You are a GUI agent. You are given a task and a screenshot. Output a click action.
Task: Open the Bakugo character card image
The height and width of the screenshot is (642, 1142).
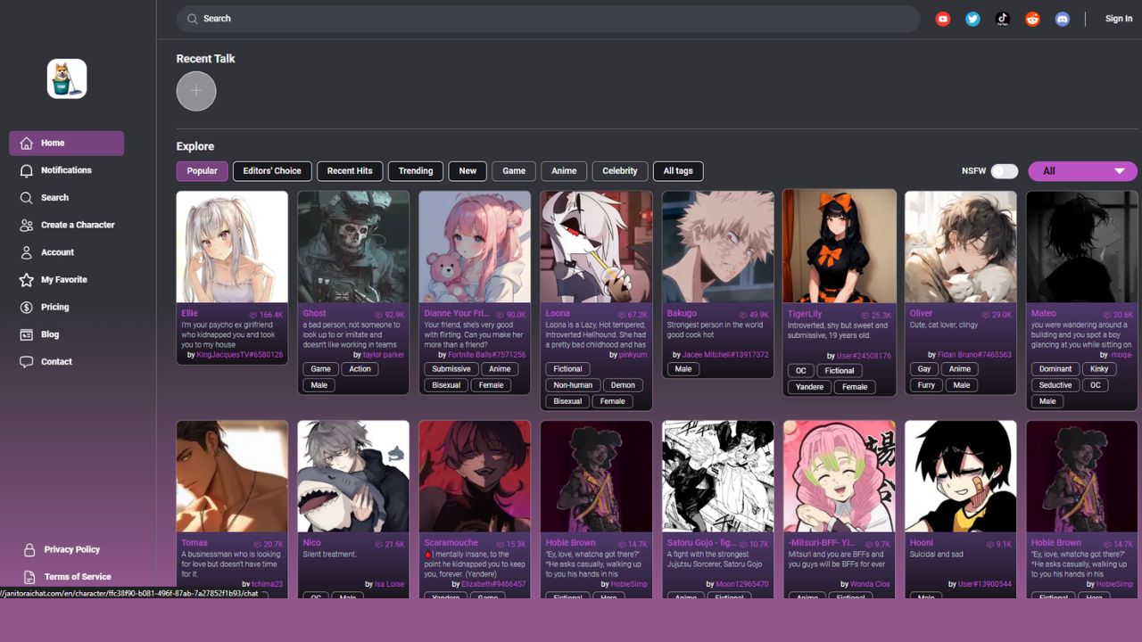tap(717, 247)
